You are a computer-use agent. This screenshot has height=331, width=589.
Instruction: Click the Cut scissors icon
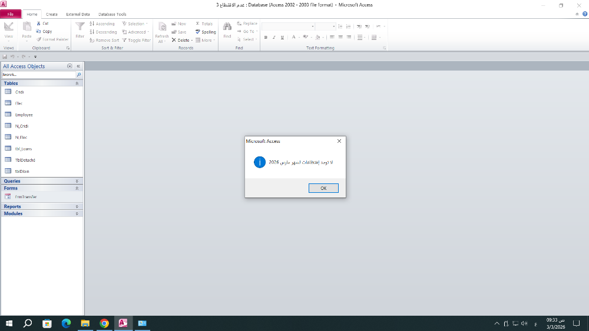38,24
